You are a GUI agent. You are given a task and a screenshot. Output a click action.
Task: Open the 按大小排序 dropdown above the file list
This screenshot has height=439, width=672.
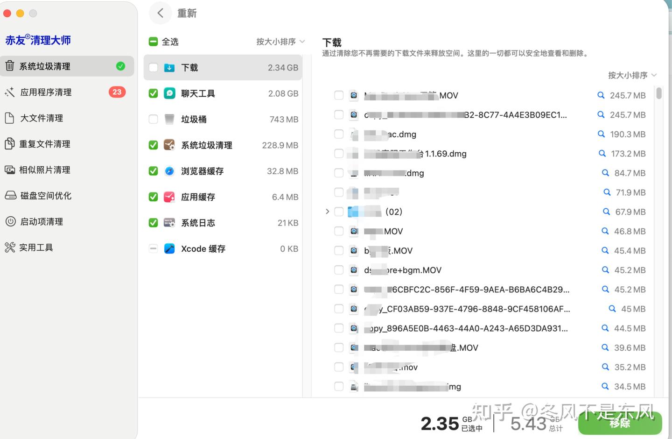pos(632,75)
